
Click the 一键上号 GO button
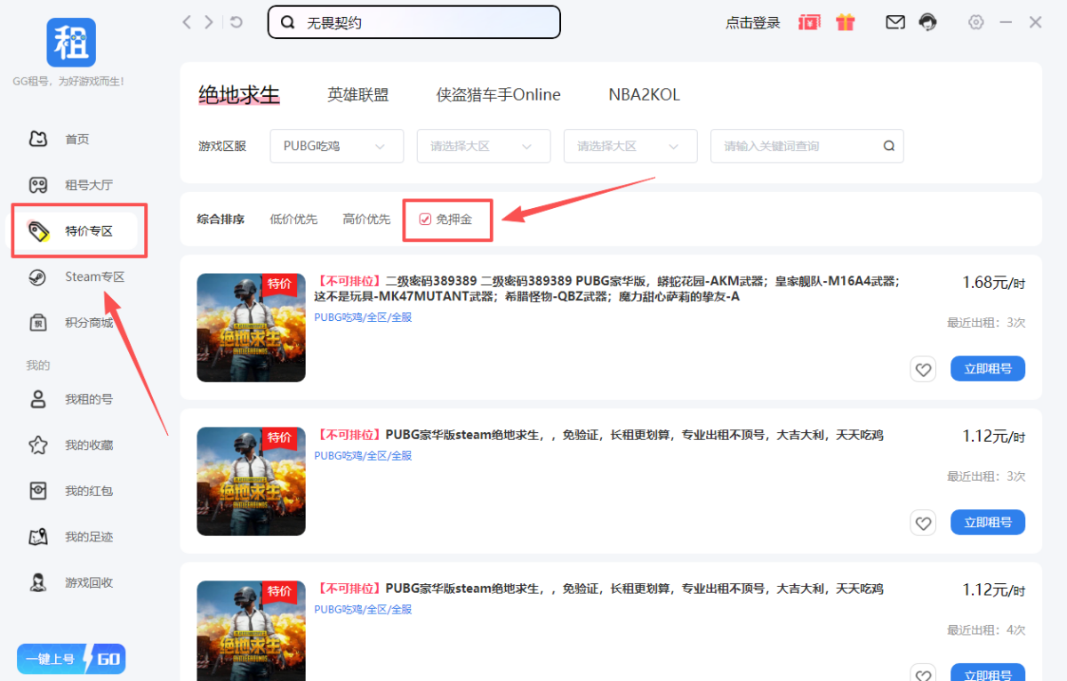(x=71, y=659)
